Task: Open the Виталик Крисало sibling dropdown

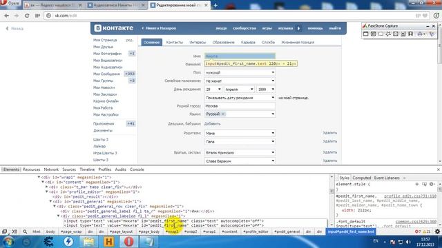Action: 240,153
